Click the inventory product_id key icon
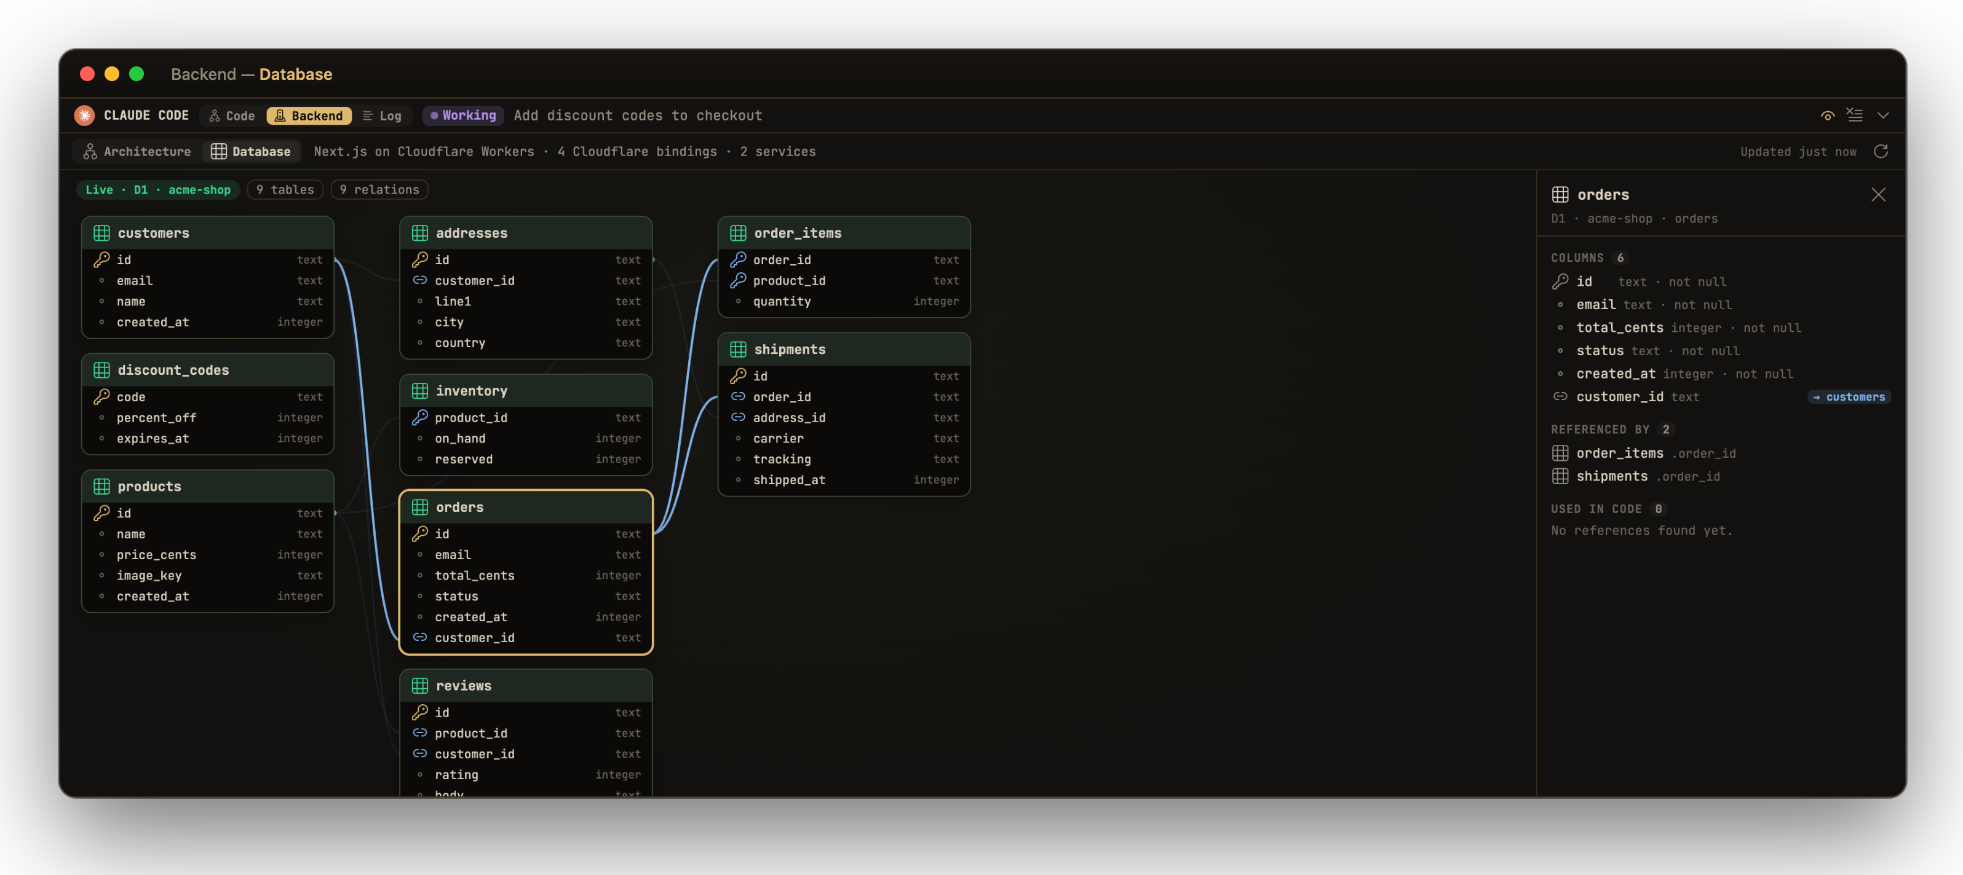This screenshot has width=1963, height=875. pos(420,417)
